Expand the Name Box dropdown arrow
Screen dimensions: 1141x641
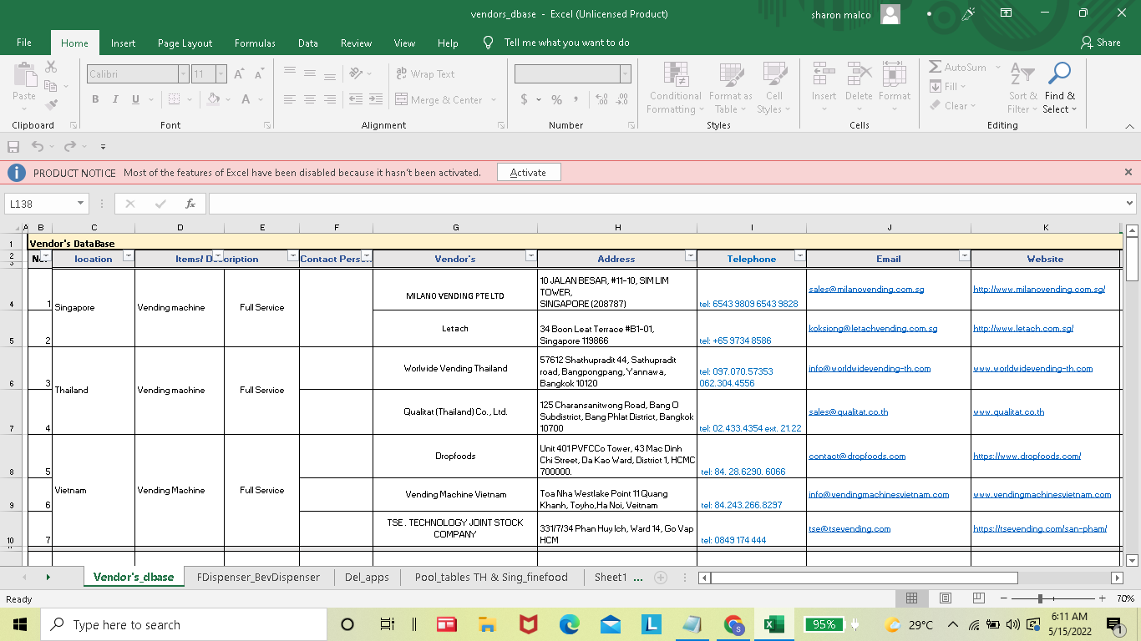click(81, 204)
